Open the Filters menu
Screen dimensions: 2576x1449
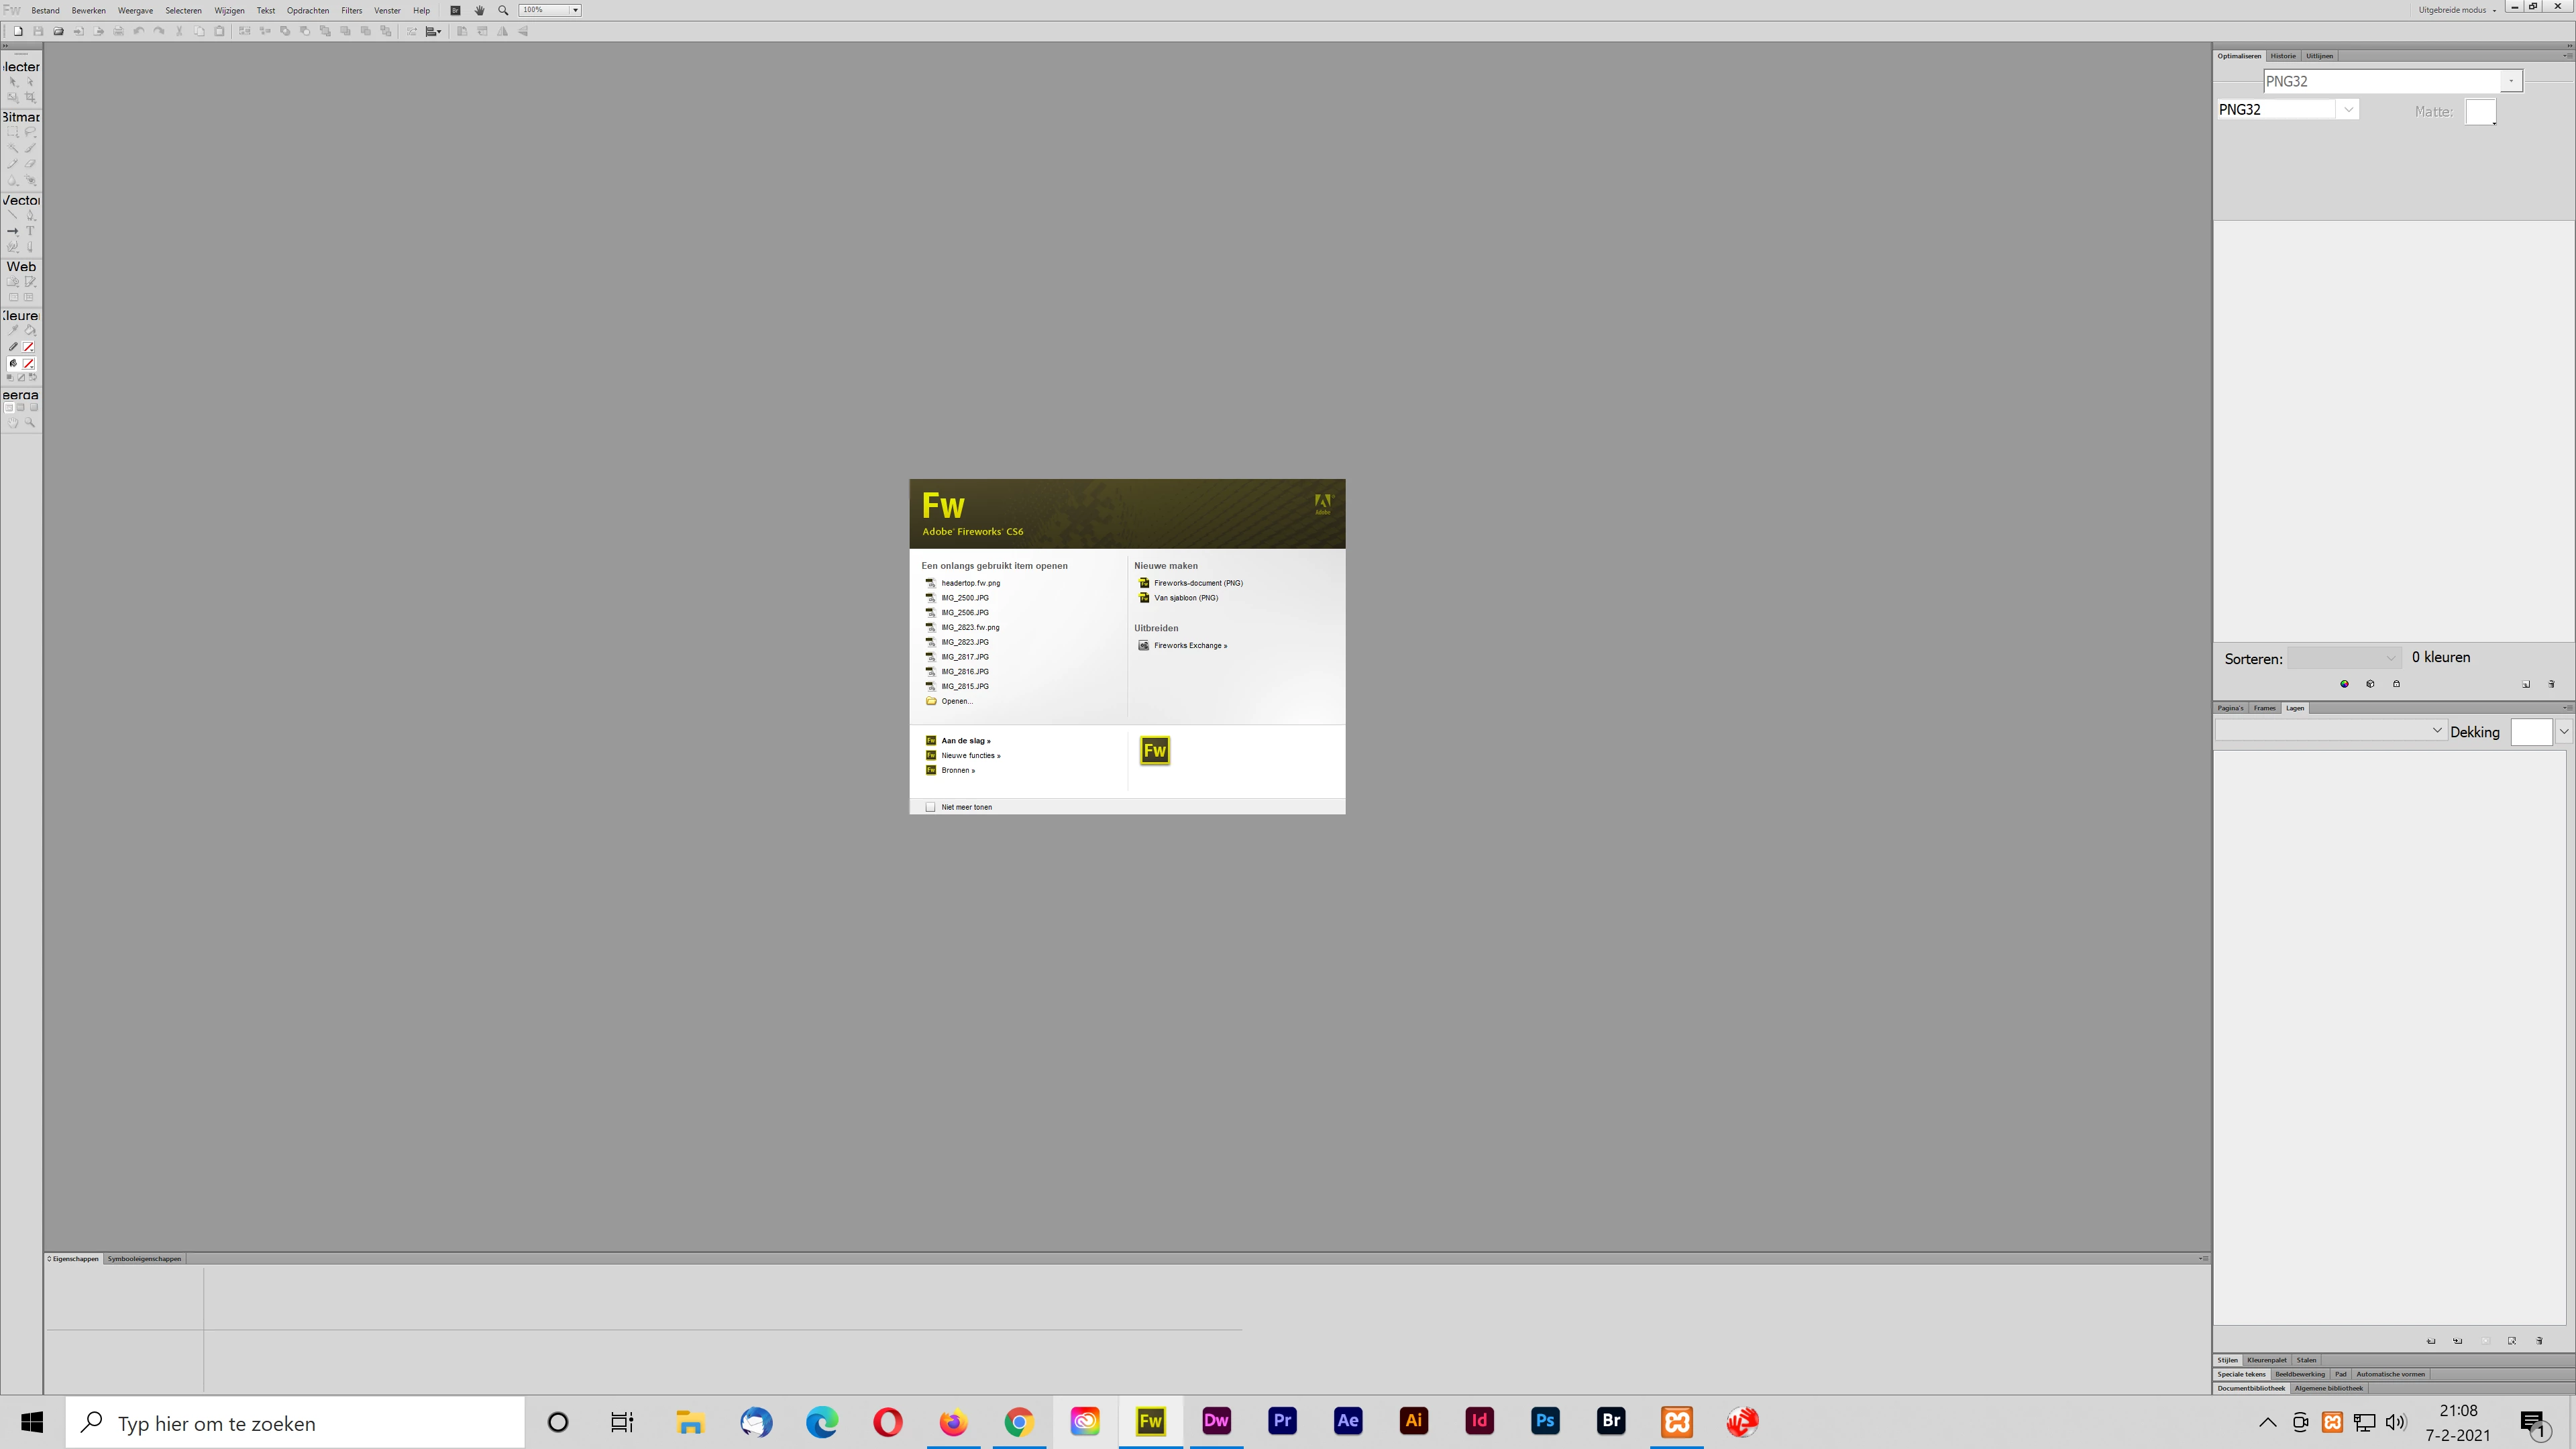[x=351, y=10]
